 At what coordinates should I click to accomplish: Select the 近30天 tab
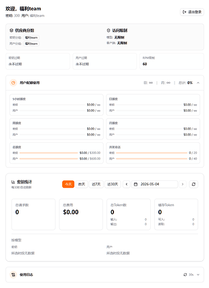click(113, 184)
